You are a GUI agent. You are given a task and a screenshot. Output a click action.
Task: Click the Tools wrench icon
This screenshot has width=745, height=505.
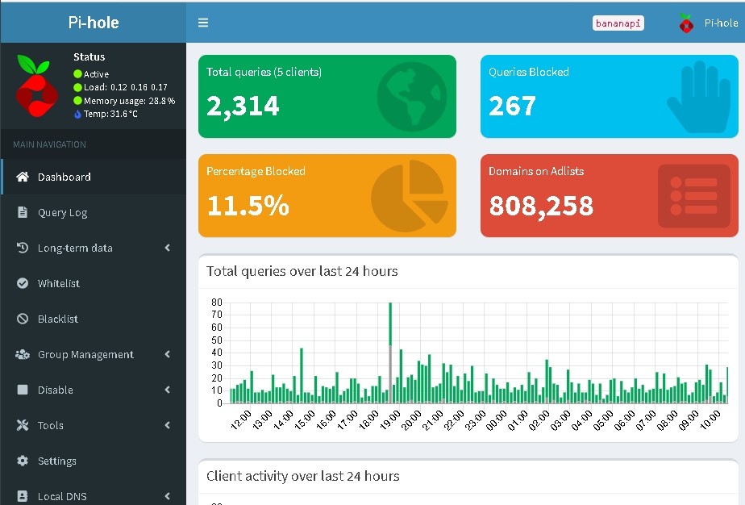23,425
